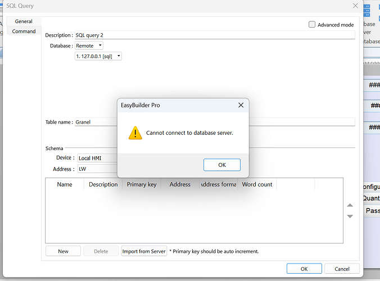
Task: Click the yellow warning triangle icon
Action: coord(135,133)
